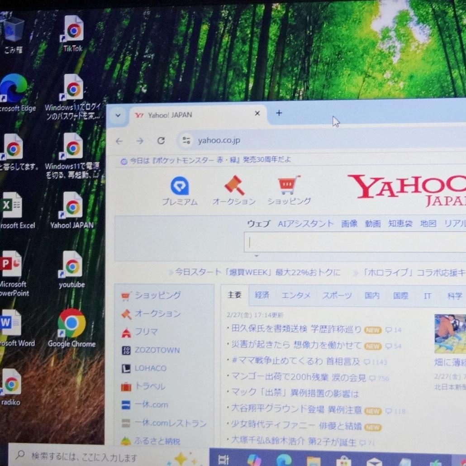Screen dimensions: 466x466
Task: Click the news photo thumbnail
Action: coord(450,333)
